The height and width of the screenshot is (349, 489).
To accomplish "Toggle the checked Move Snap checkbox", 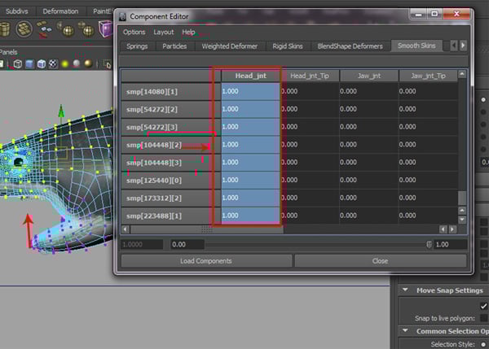I will (484, 304).
